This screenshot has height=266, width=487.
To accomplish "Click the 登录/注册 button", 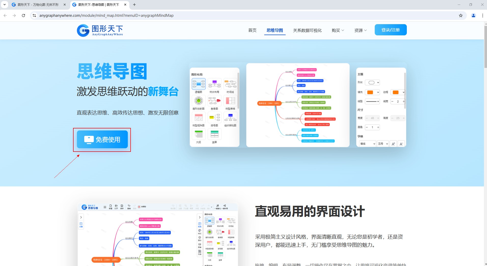I will coord(390,30).
